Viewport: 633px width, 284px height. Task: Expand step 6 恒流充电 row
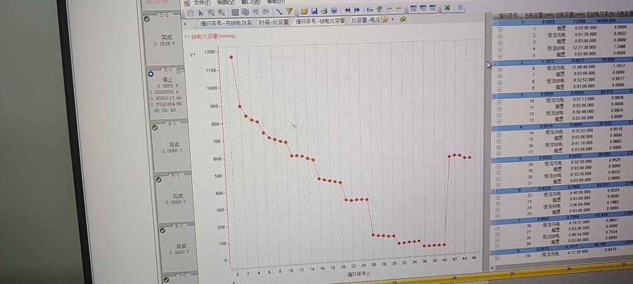pos(499,67)
